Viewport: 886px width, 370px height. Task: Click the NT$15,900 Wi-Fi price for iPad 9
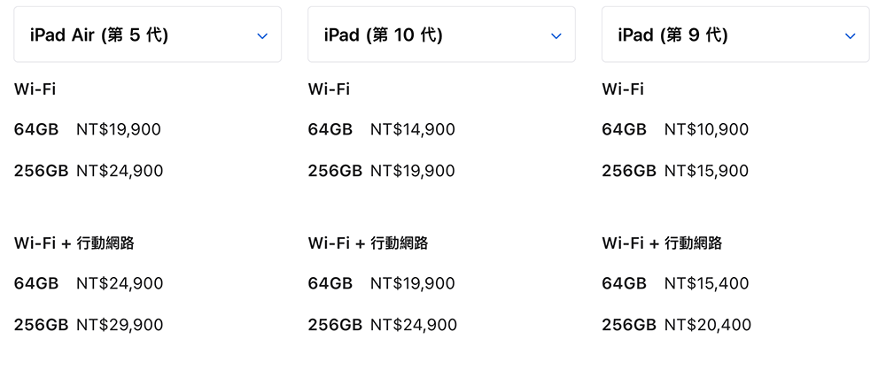[706, 171]
